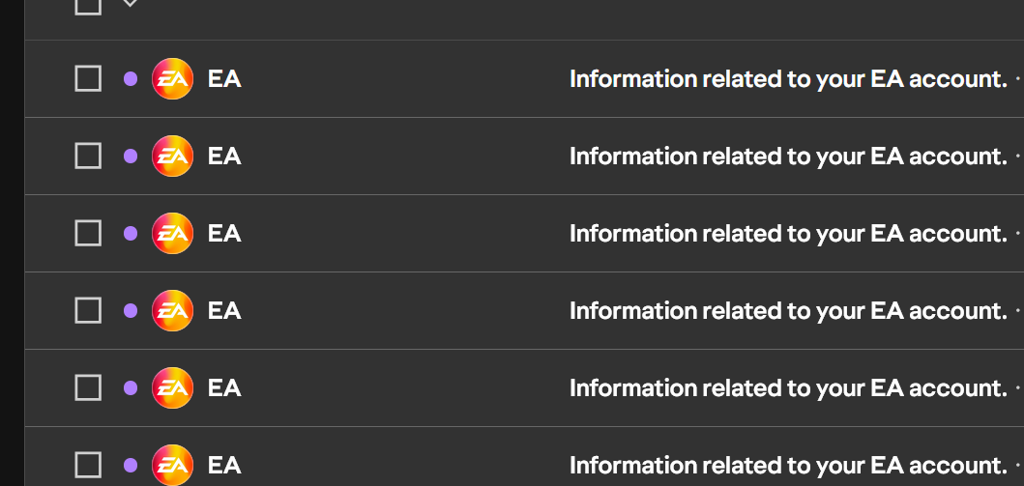
Task: Expand the chevron dropdown beside the select-all checkbox
Action: click(x=130, y=3)
